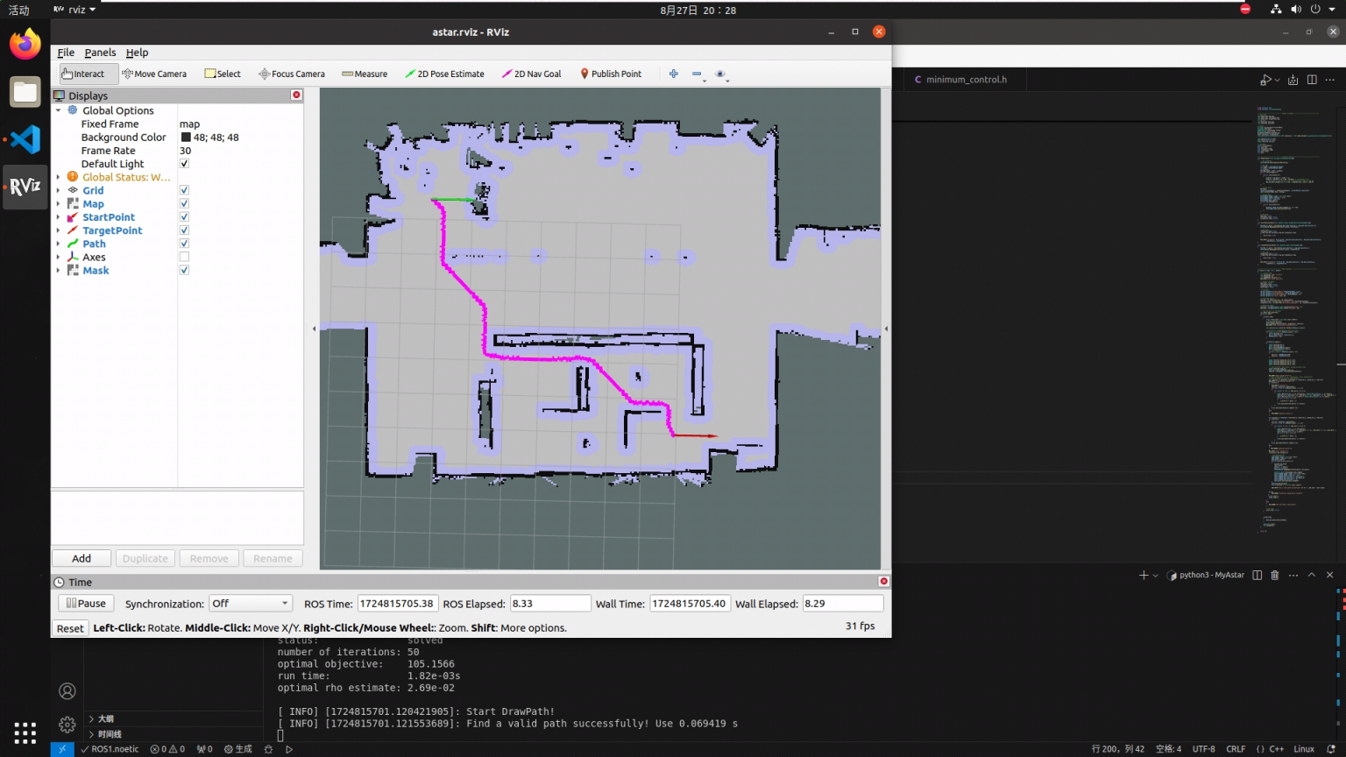Screen dimensions: 1346x757
Task: Select the Move Camera tool
Action: point(154,74)
